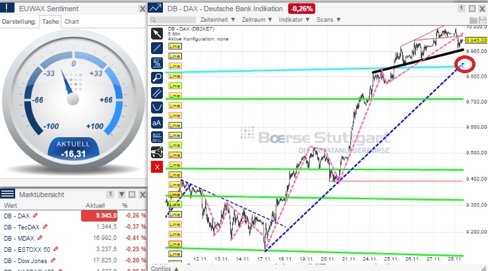The image size is (488, 271).
Task: Select the percent retracement tool
Action: tap(157, 63)
